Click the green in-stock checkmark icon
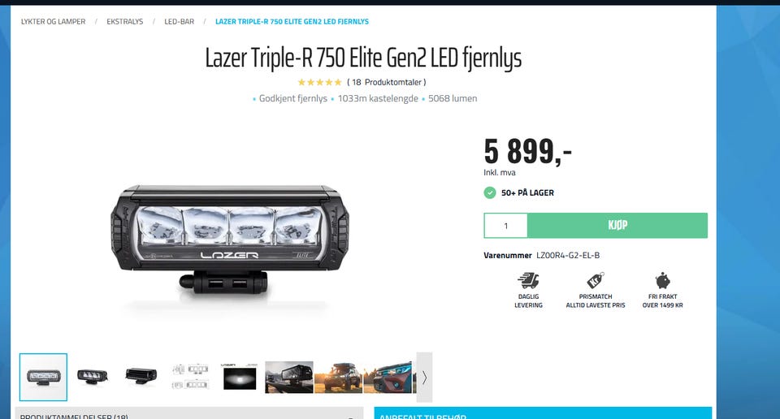Image resolution: width=780 pixels, height=419 pixels. [490, 192]
